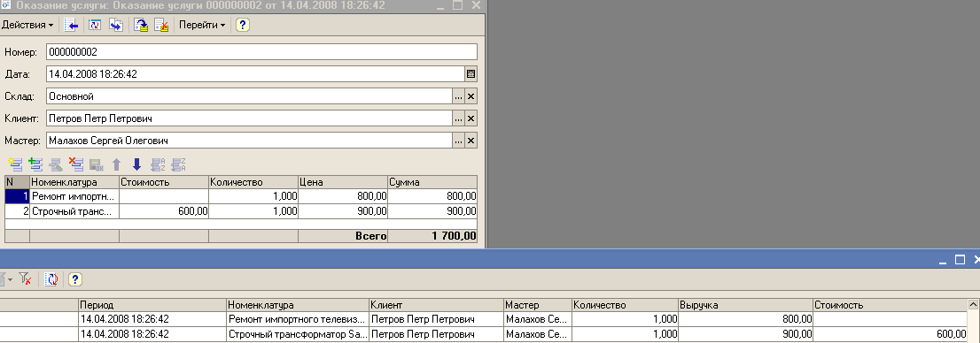Click the Мастер field Малахов Сергей Олегович

[249, 141]
